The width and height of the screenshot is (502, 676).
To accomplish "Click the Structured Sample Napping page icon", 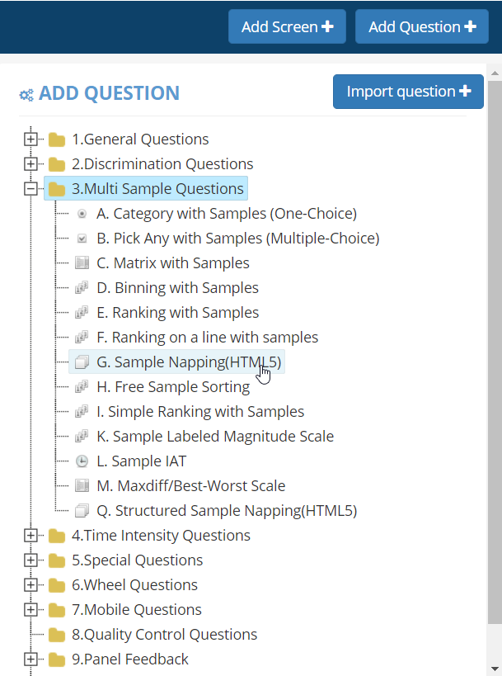I will coord(82,511).
